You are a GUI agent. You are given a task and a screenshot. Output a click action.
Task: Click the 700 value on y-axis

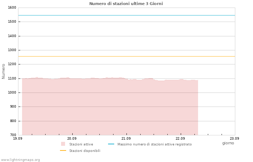(13, 135)
